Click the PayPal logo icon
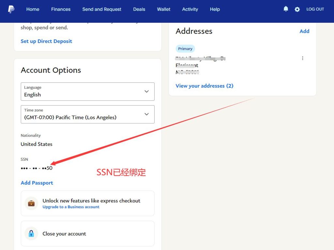 (x=11, y=9)
